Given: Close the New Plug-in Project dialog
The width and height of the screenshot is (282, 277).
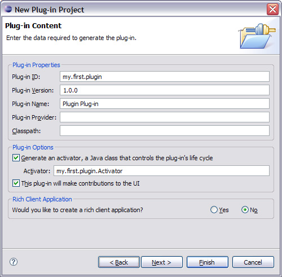Looking at the screenshot, I should pos(272,9).
